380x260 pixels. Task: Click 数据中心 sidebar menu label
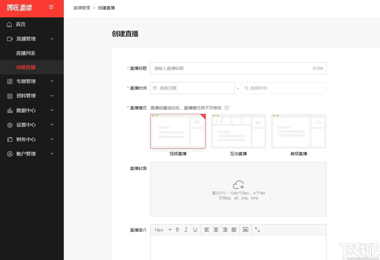26,110
